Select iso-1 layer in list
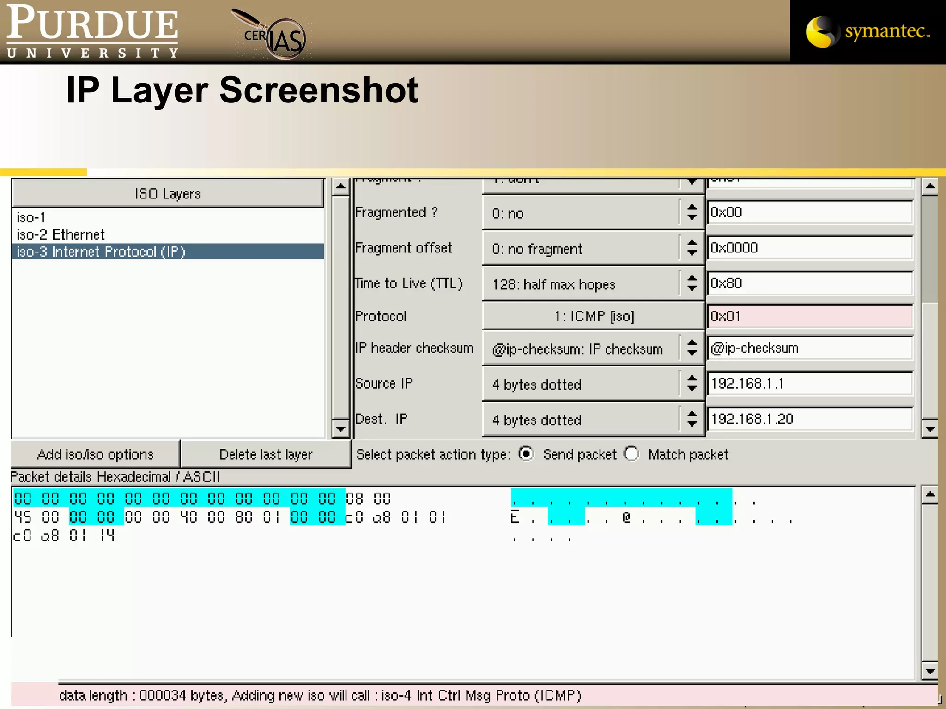 (x=168, y=217)
